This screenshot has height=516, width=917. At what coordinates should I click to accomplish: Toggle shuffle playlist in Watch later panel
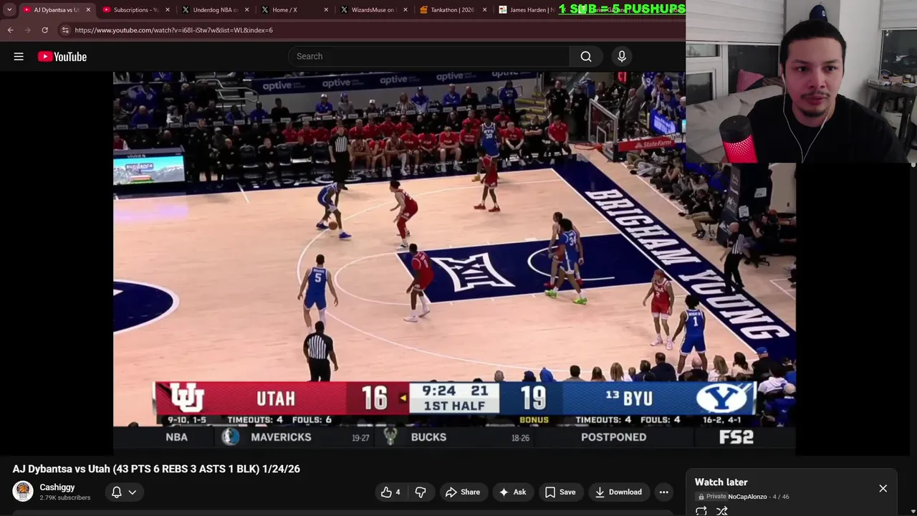point(722,511)
